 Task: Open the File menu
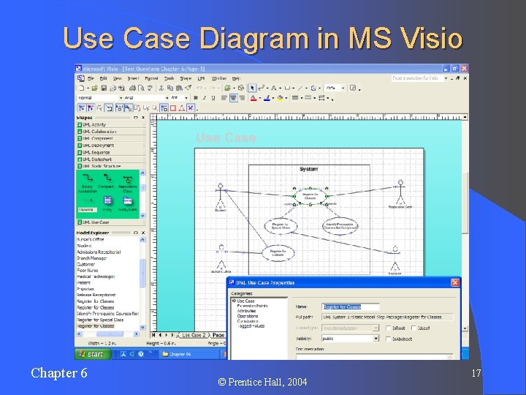click(x=91, y=78)
